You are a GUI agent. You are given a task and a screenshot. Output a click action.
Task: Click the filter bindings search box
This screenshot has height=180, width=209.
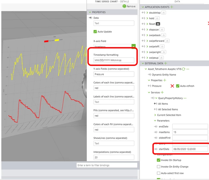pyautogui.click(x=107, y=165)
